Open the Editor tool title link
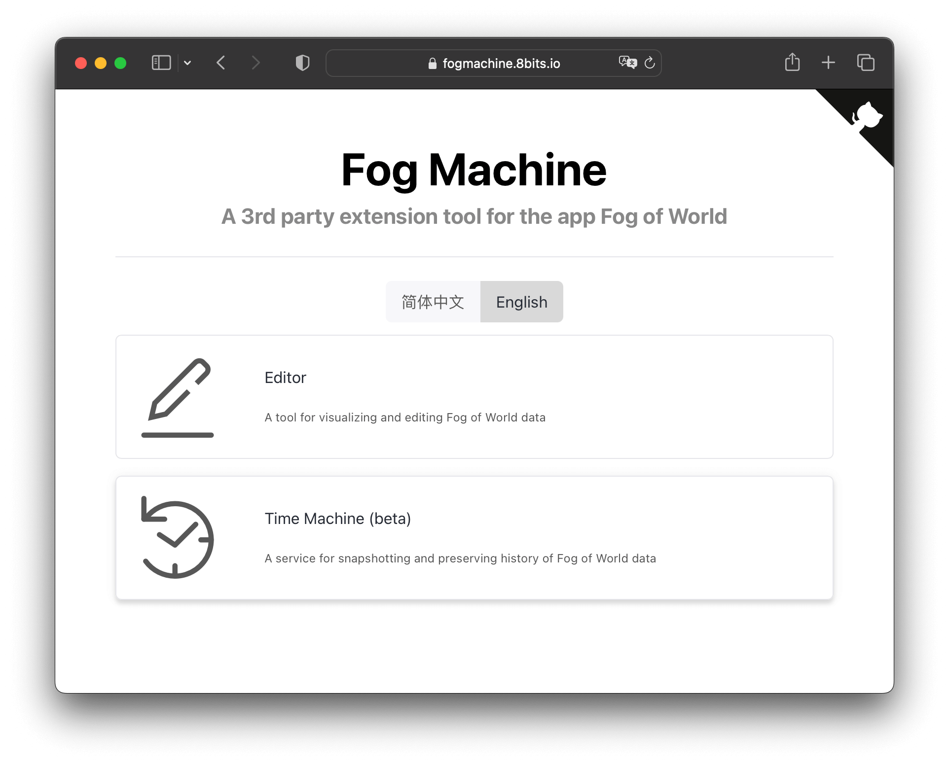 [x=285, y=378]
